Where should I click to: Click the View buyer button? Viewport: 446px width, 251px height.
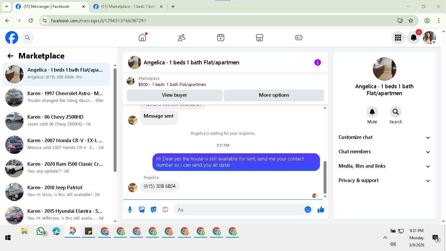pyautogui.click(x=174, y=95)
